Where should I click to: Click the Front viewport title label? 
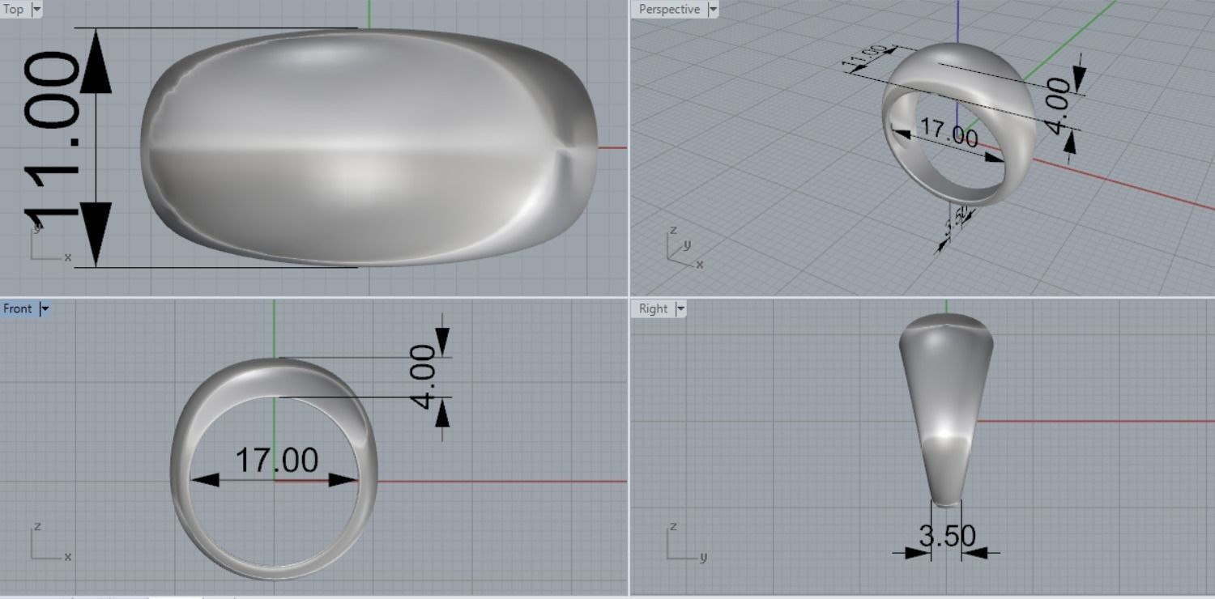coord(18,308)
